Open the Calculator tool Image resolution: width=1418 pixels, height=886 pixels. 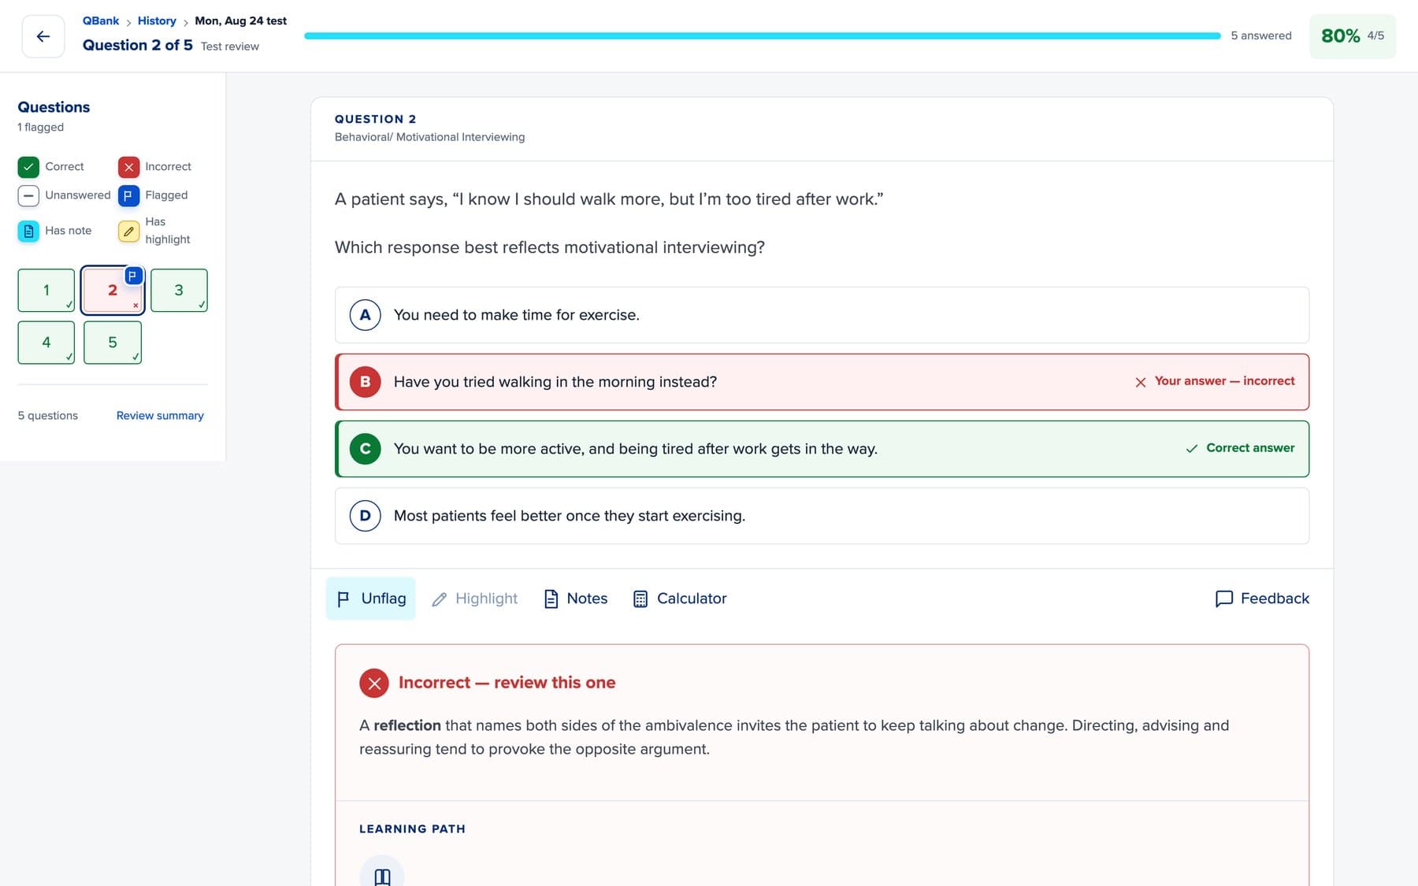point(680,599)
